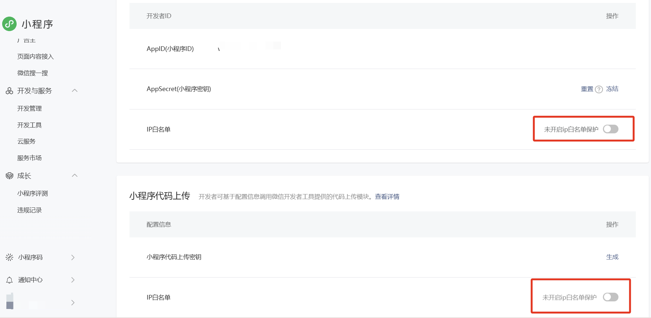
Task: Click the question mark help icon beside 重置
Action: click(x=599, y=89)
